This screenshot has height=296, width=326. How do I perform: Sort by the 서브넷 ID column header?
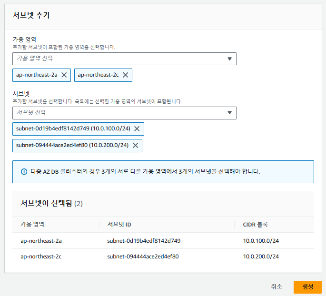[119, 225]
